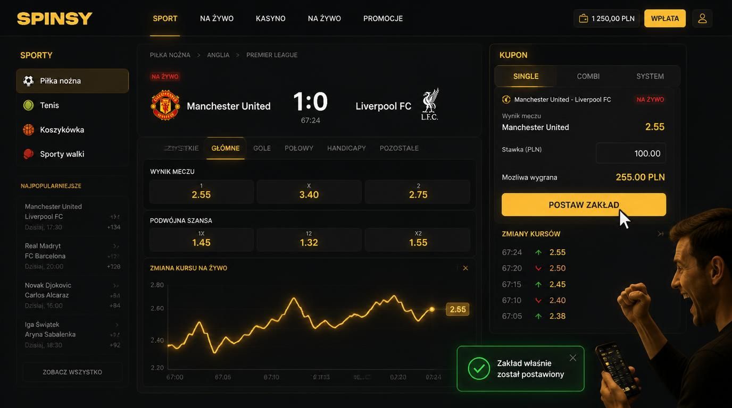Expand the Iga Świątek match entry
Screen dimensions: 732x408
click(x=116, y=325)
